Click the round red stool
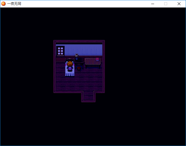The width and height of the screenshot is (186, 146). click(x=79, y=69)
